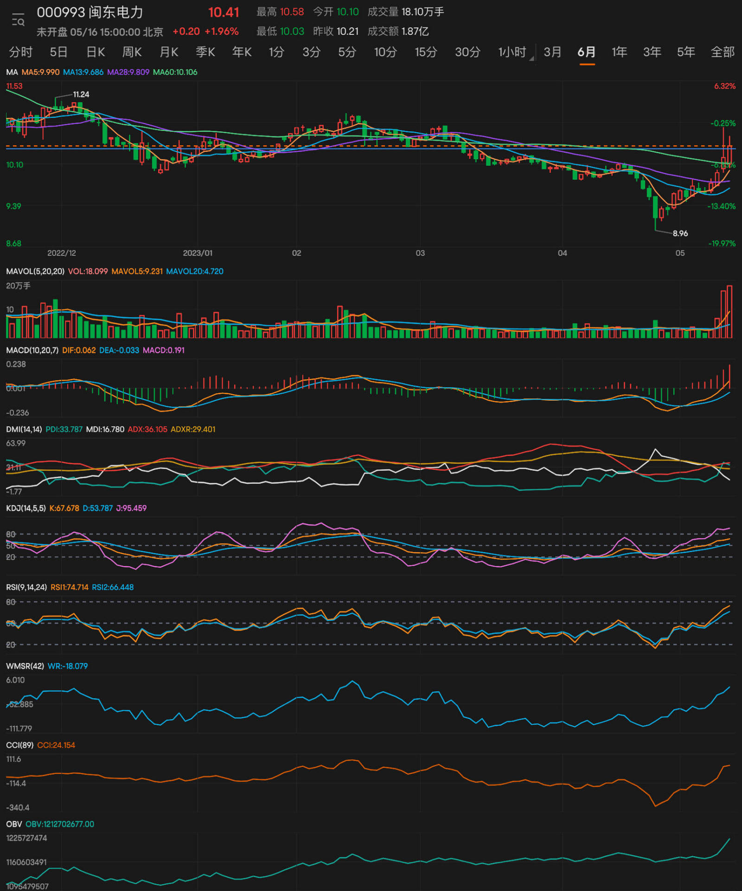This screenshot has width=742, height=891.
Task: Show 全部 full history range
Action: click(723, 52)
